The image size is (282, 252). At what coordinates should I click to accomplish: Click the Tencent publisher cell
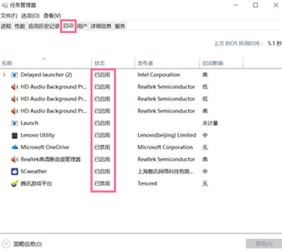147,183
